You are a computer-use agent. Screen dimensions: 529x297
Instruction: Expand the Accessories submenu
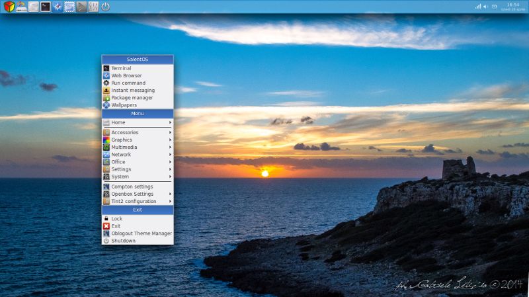138,132
